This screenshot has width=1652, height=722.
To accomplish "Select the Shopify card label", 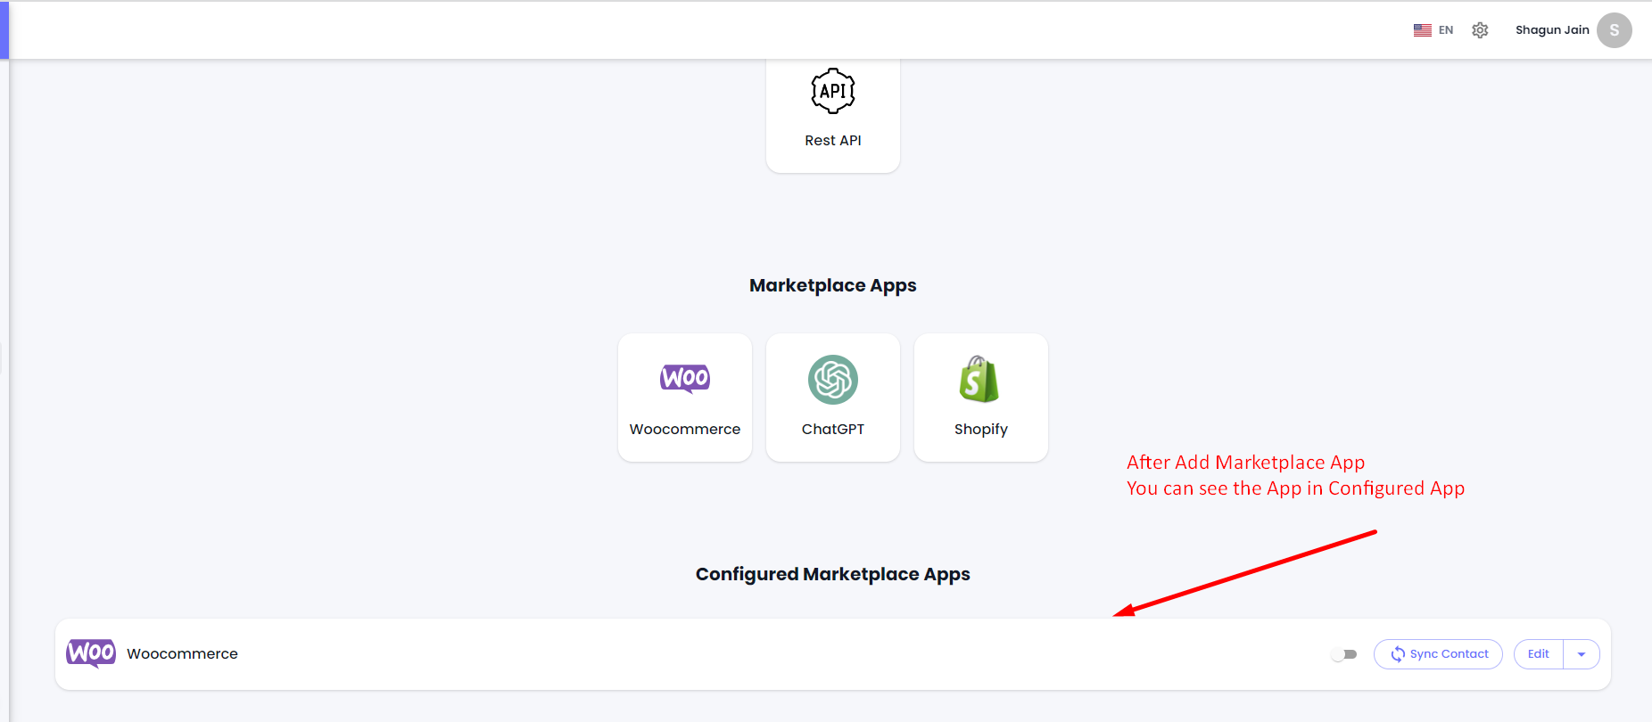I will tap(981, 429).
